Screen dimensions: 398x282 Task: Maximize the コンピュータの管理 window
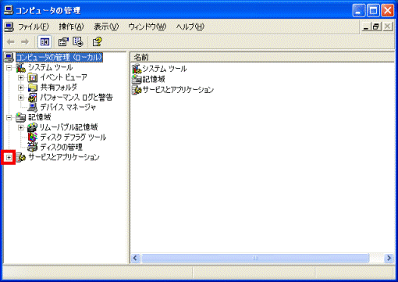coord(373,11)
